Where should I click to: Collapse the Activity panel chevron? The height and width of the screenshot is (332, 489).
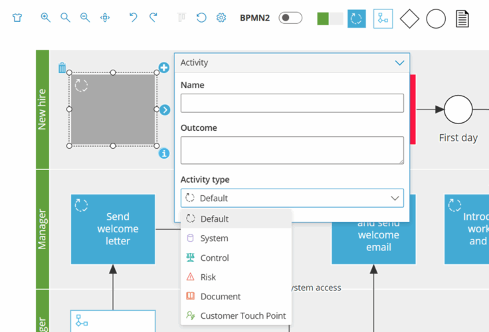point(399,63)
